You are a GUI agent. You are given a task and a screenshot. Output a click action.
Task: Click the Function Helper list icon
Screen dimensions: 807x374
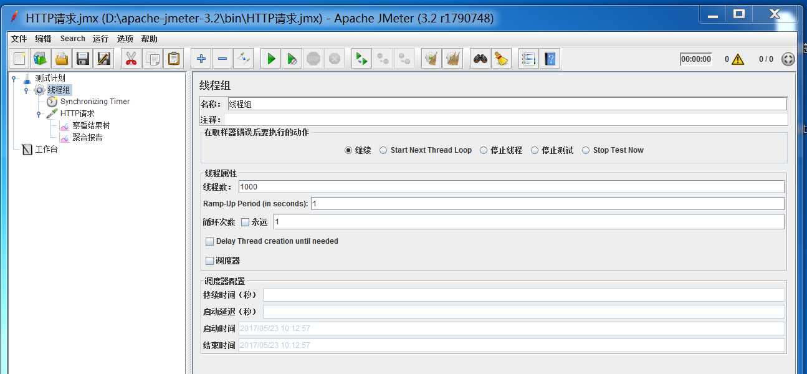[x=528, y=59]
